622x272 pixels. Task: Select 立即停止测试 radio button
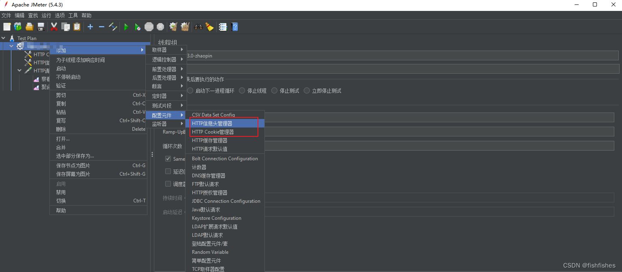click(x=307, y=91)
